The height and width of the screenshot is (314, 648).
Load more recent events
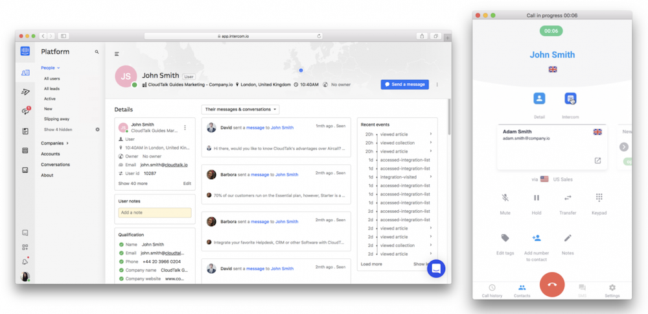(x=371, y=264)
